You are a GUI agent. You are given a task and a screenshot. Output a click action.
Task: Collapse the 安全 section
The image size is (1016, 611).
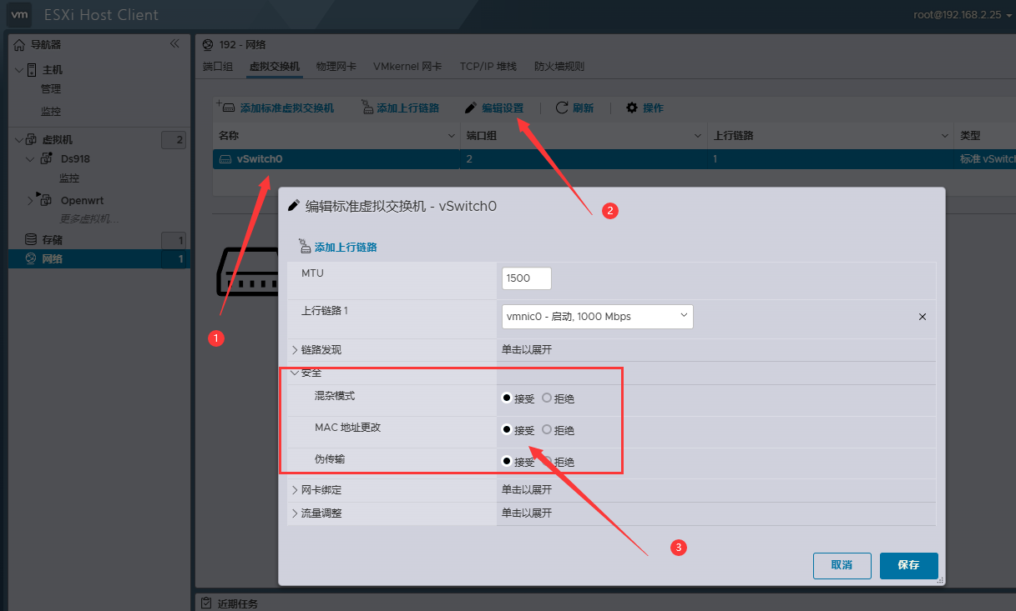[x=295, y=373]
